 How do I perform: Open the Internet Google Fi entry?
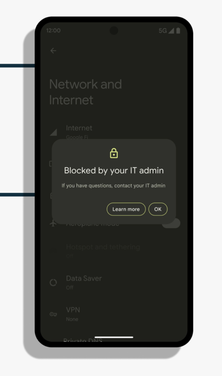pyautogui.click(x=114, y=132)
